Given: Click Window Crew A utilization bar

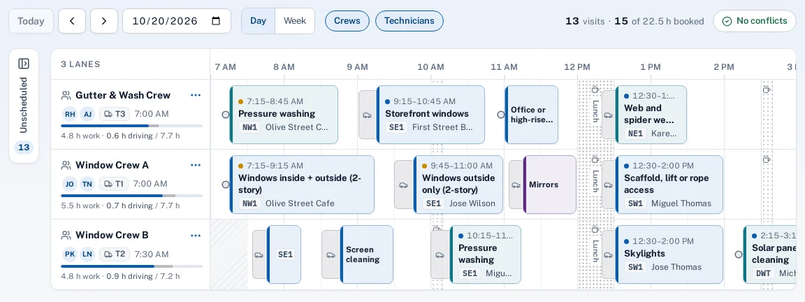Looking at the screenshot, I should pos(131,196).
